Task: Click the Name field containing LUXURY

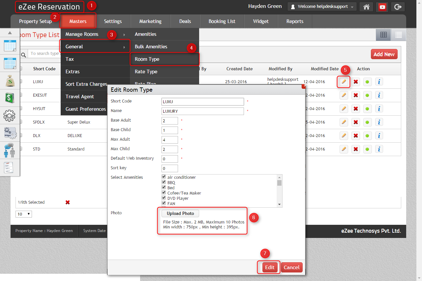Action: tap(203, 111)
